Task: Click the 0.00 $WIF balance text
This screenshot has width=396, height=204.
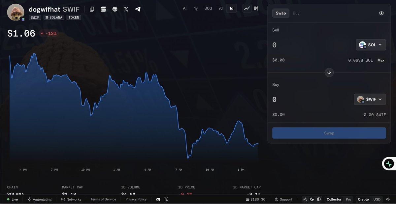Action: (375, 115)
